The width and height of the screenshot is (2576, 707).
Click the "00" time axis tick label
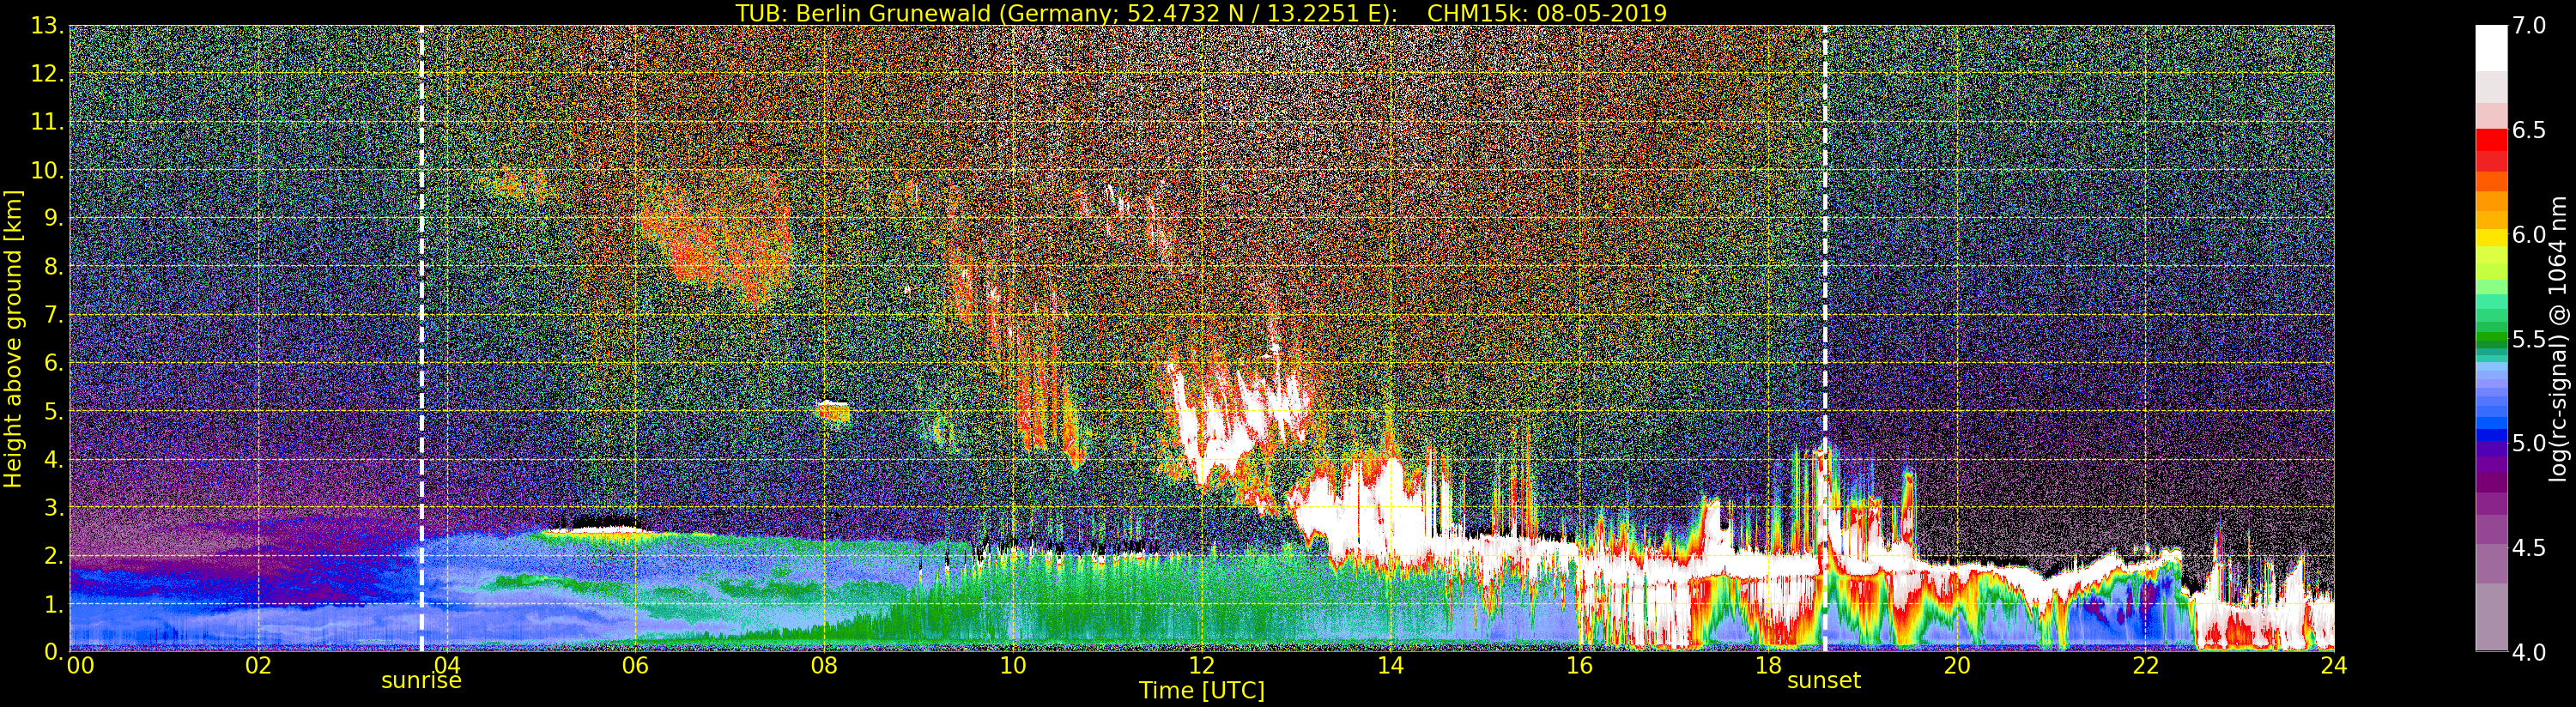pyautogui.click(x=80, y=665)
